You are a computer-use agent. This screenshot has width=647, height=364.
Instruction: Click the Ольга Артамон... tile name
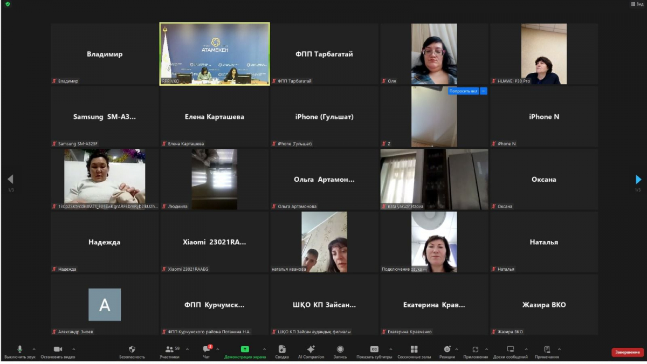[x=324, y=180]
